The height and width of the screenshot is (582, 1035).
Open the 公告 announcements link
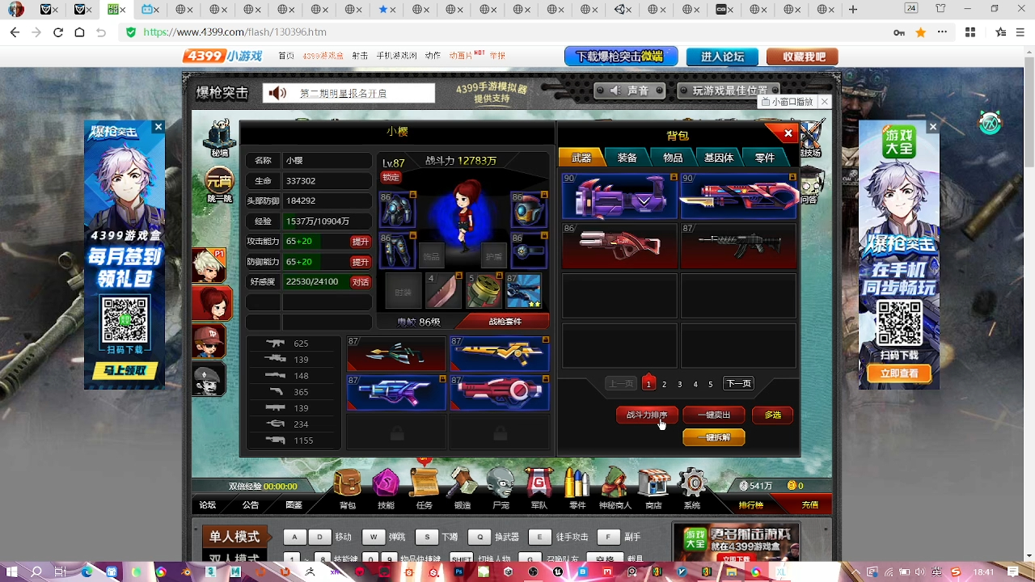point(251,505)
